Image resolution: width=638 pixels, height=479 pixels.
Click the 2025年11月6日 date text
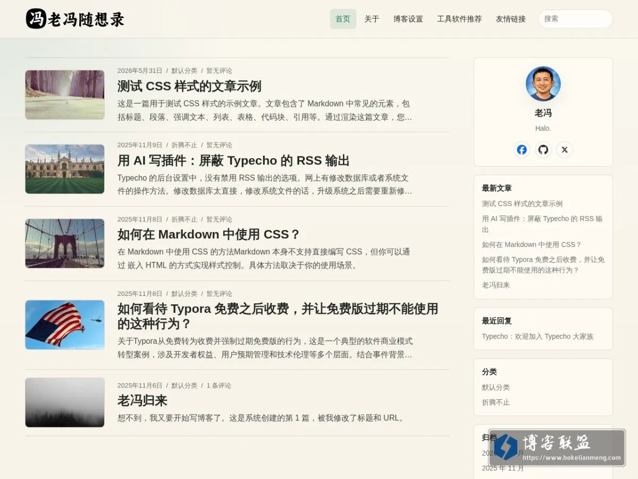tap(140, 386)
